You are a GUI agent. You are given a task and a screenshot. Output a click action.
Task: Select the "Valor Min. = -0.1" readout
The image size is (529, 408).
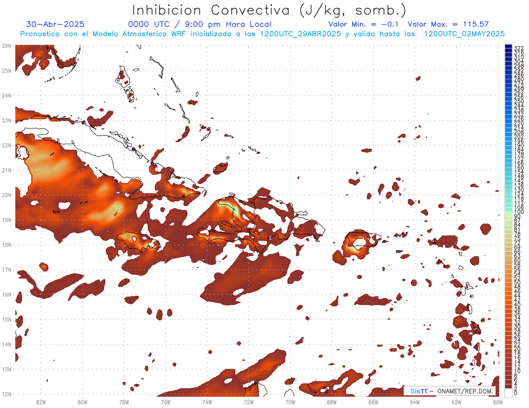tap(364, 24)
